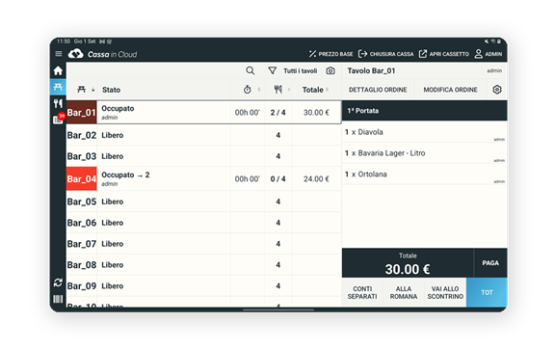This screenshot has width=555, height=349.
Task: Switch to Dettaglio Ordine tab
Action: [378, 90]
